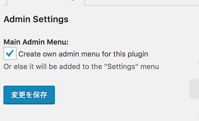The image size is (199, 121).
Task: Click the blank area below the save button
Action: 29,113
